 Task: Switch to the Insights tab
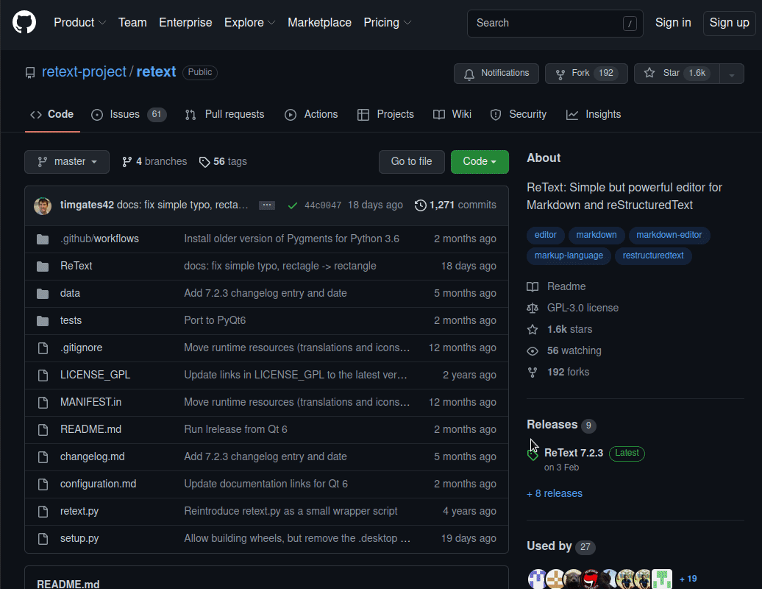[x=594, y=114]
